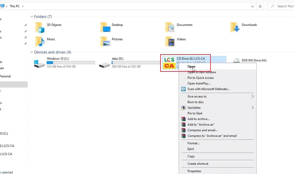Open the Pictures folder icon
Screen dimensions: 294x174
pyautogui.click(x=105, y=42)
